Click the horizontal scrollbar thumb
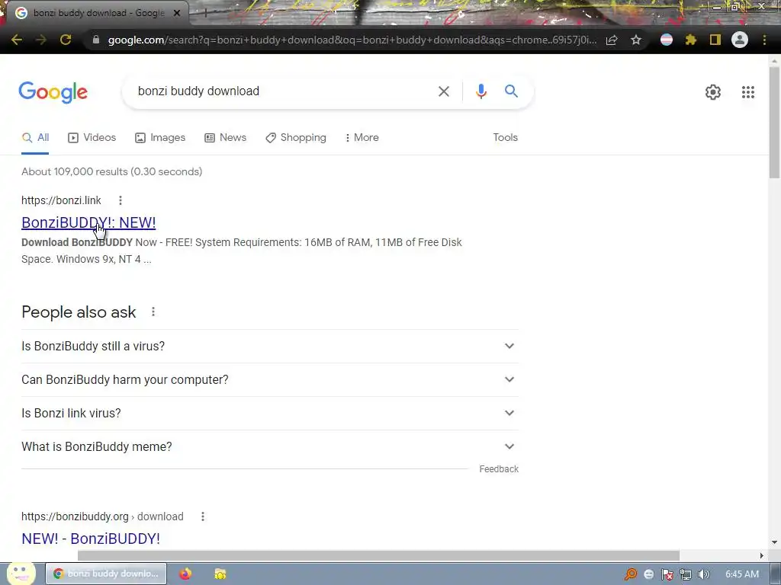Viewport: 781px width, 585px height. 378,555
